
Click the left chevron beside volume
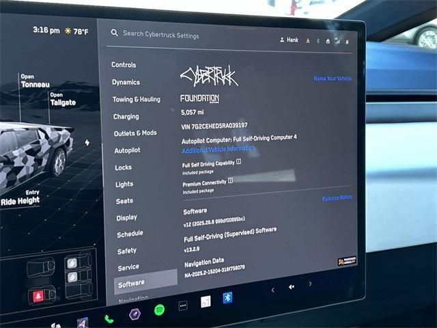pos(272,290)
